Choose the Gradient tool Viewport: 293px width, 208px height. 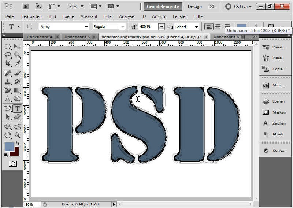click(x=17, y=90)
